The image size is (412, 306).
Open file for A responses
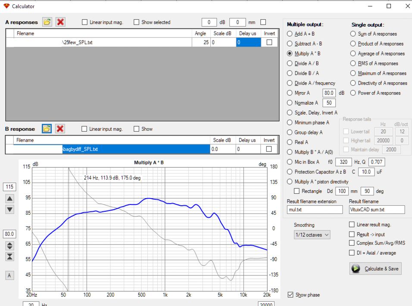tap(47, 22)
